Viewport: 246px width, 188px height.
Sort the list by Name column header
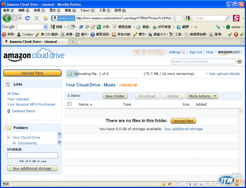[x=85, y=104]
